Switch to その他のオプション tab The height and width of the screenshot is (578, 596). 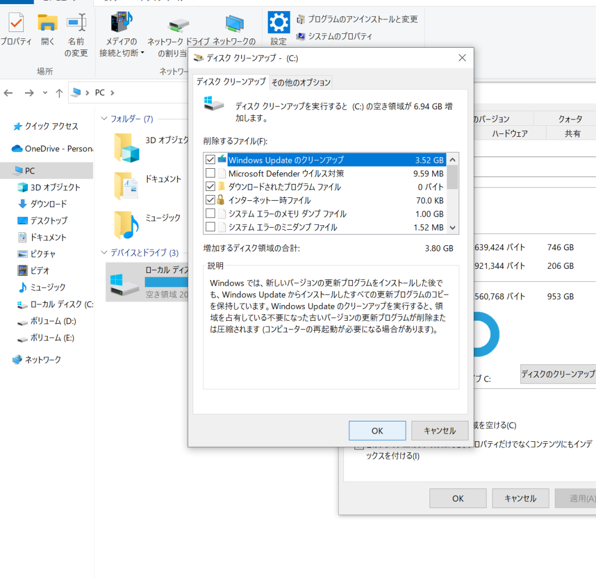pos(301,82)
